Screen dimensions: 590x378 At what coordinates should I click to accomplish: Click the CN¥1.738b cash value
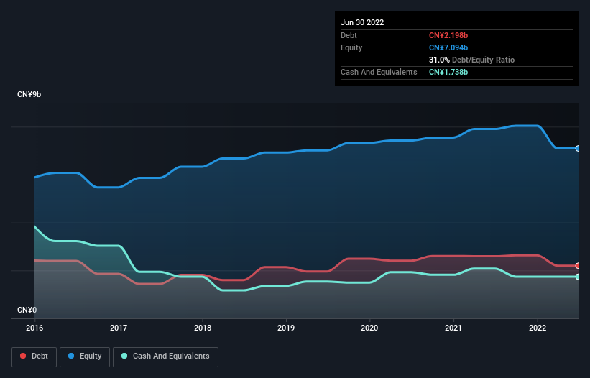coord(448,72)
